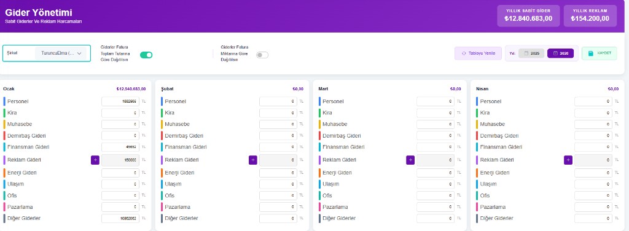The width and height of the screenshot is (629, 231).
Task: Edit Ocak Kira amount field
Action: 120,113
